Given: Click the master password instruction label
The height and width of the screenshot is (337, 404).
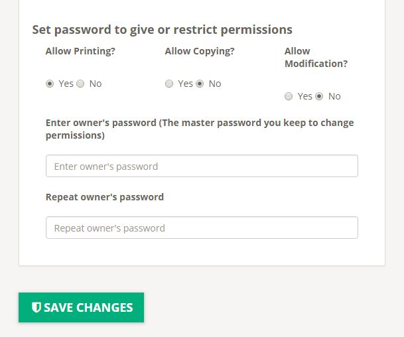Looking at the screenshot, I should [199, 129].
